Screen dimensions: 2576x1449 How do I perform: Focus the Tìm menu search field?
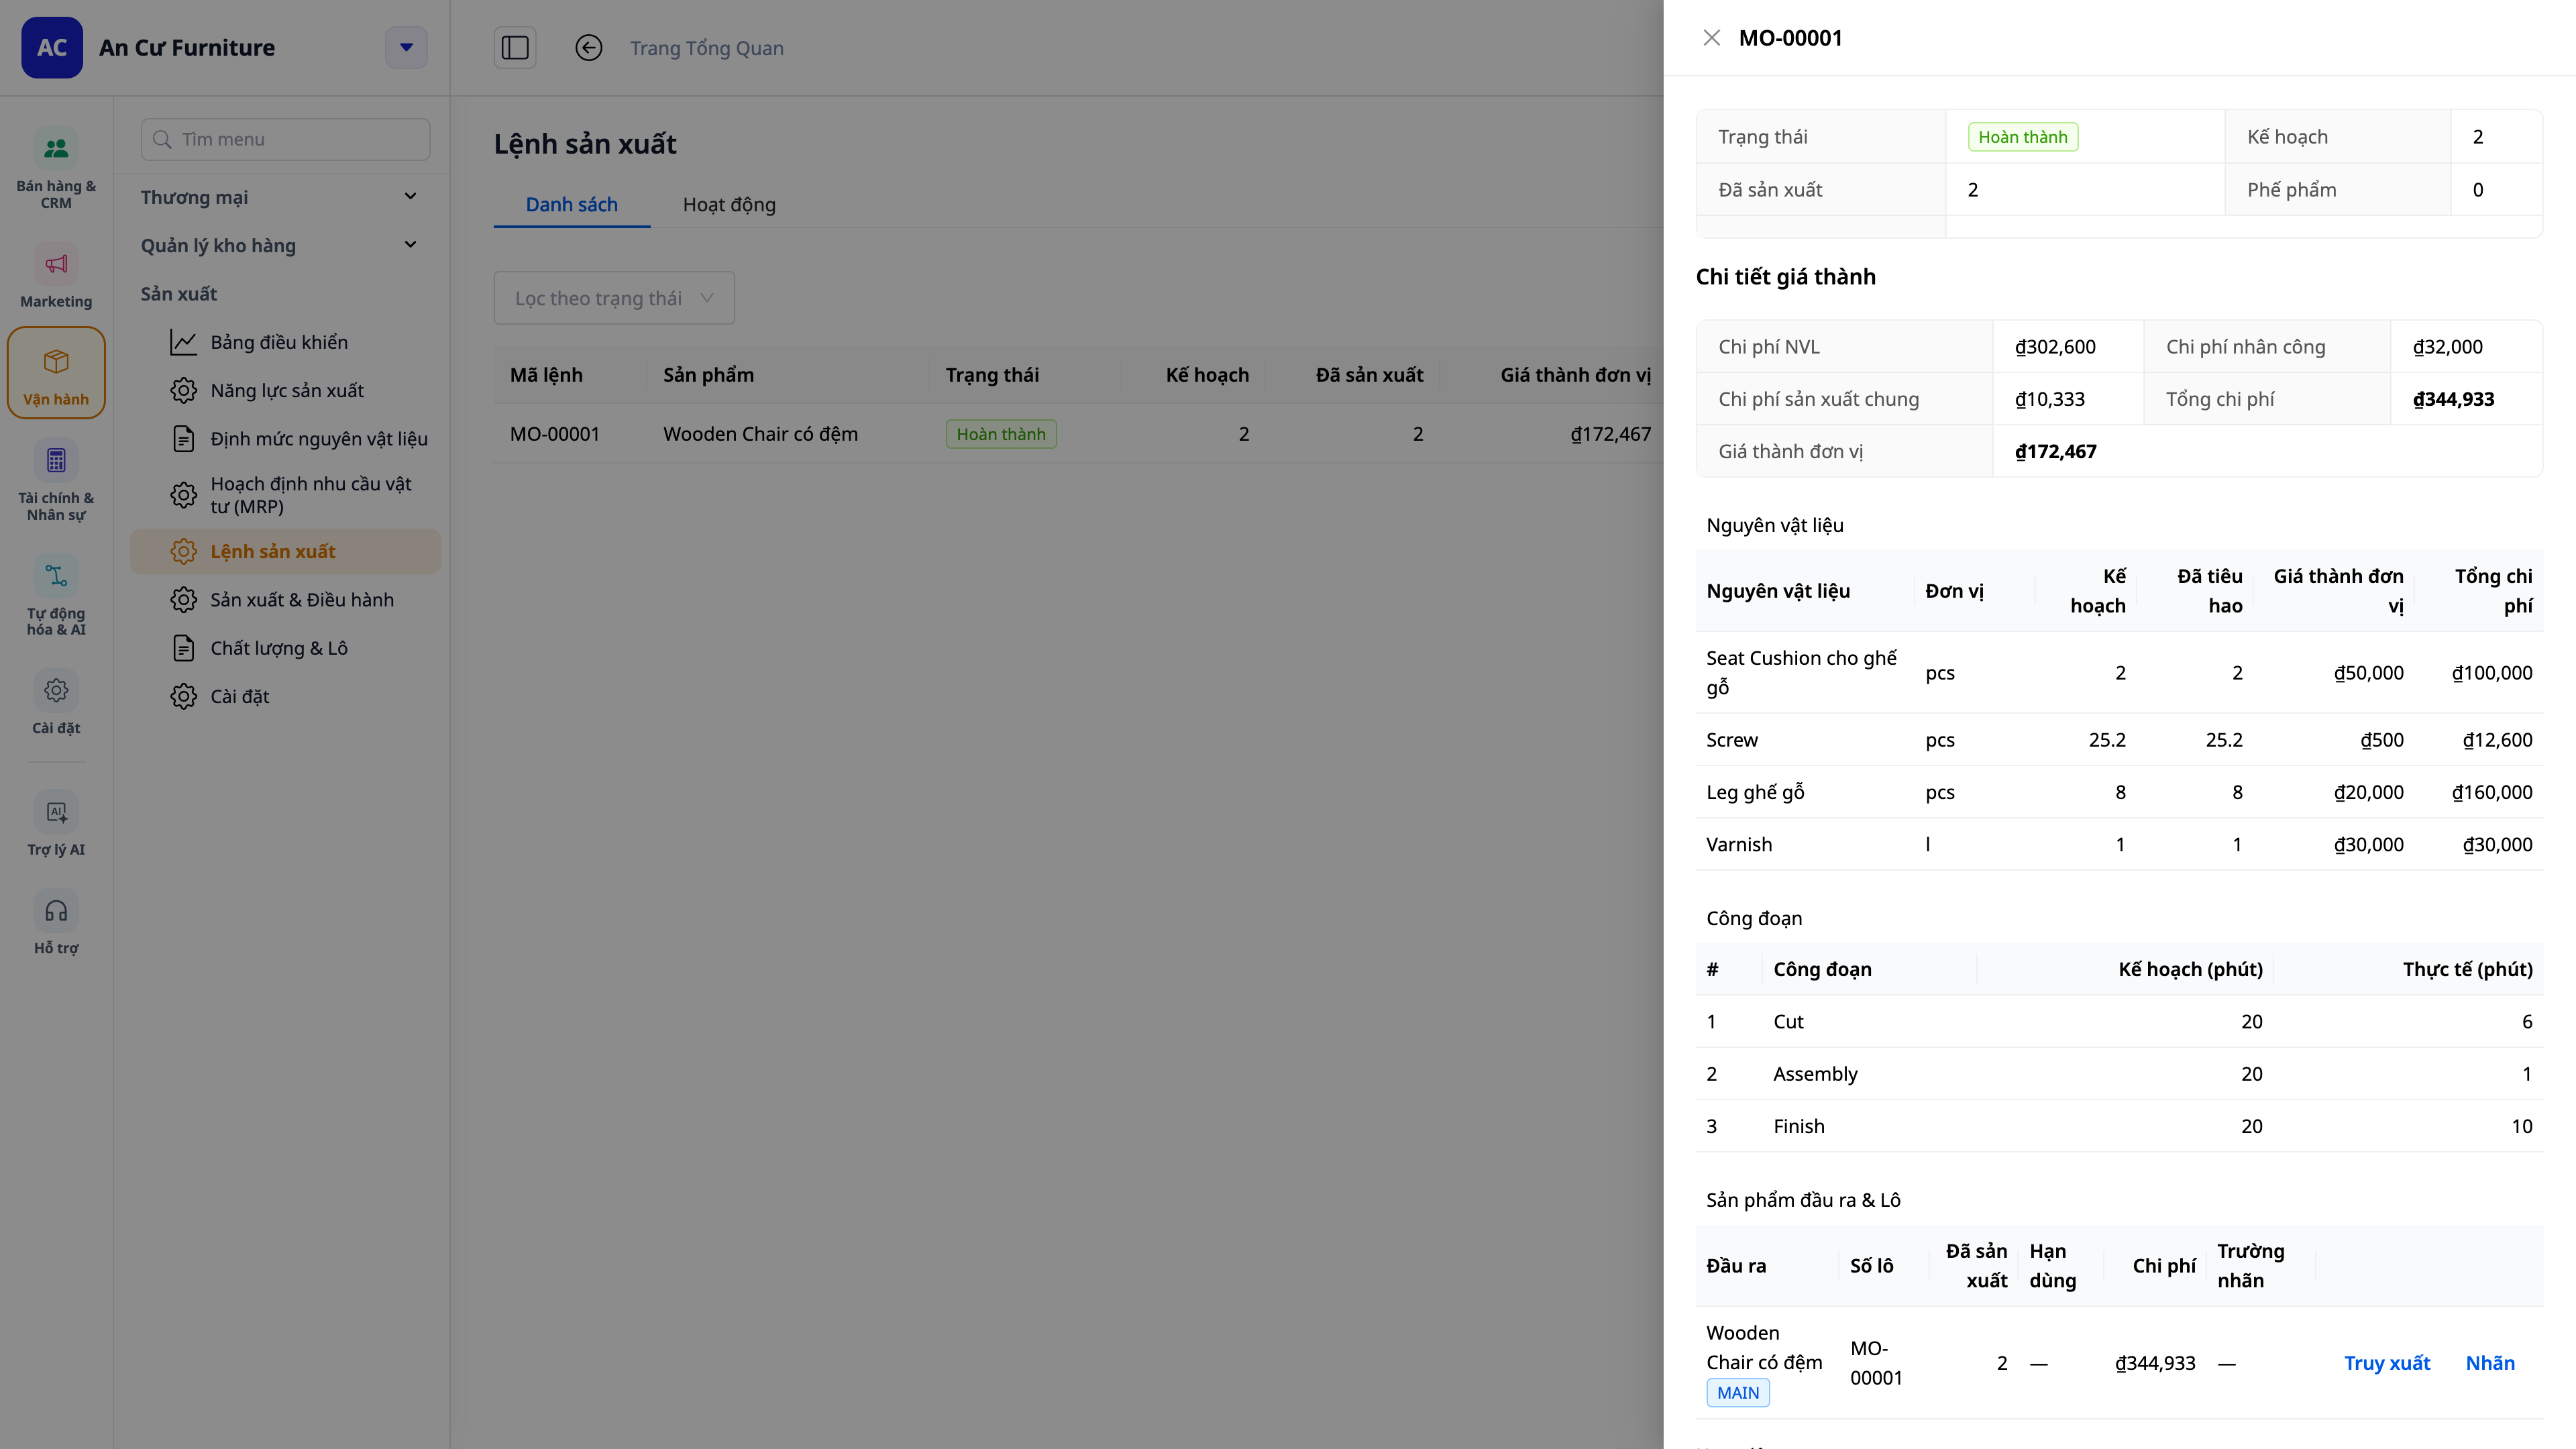(x=286, y=139)
